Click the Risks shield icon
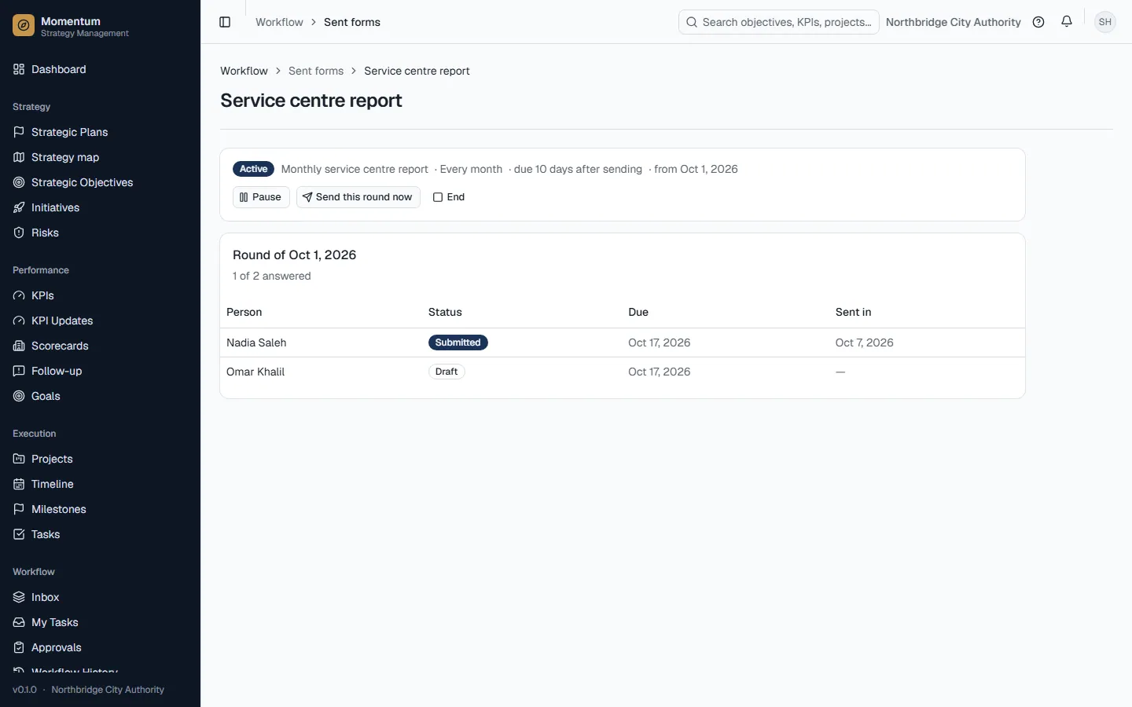This screenshot has width=1132, height=707. pyautogui.click(x=19, y=233)
